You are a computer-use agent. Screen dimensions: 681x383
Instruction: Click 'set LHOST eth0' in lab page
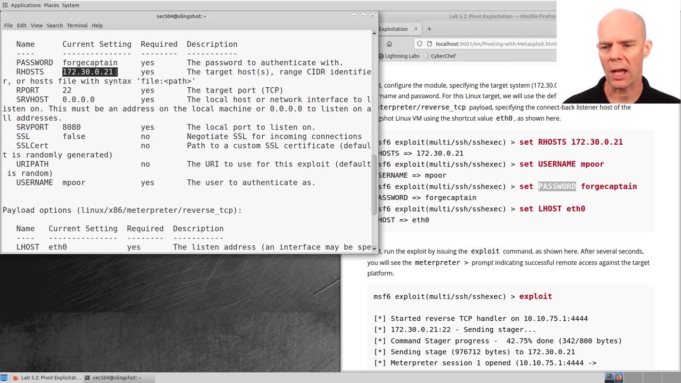click(x=552, y=209)
